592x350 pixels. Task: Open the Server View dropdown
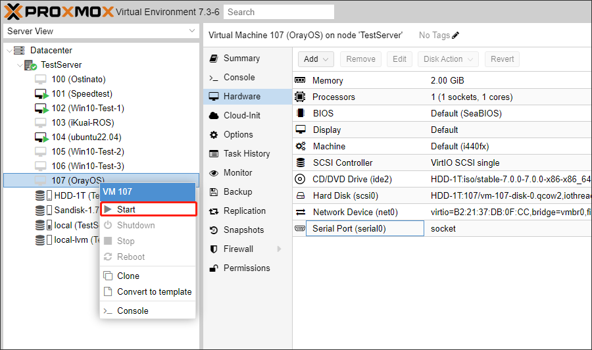click(192, 31)
